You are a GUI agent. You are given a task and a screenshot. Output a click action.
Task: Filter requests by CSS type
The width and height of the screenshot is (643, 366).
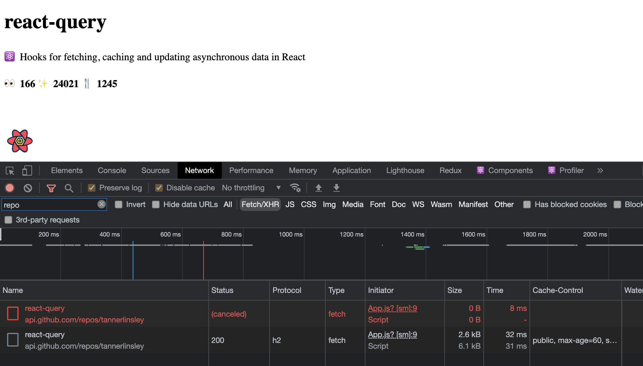point(309,204)
